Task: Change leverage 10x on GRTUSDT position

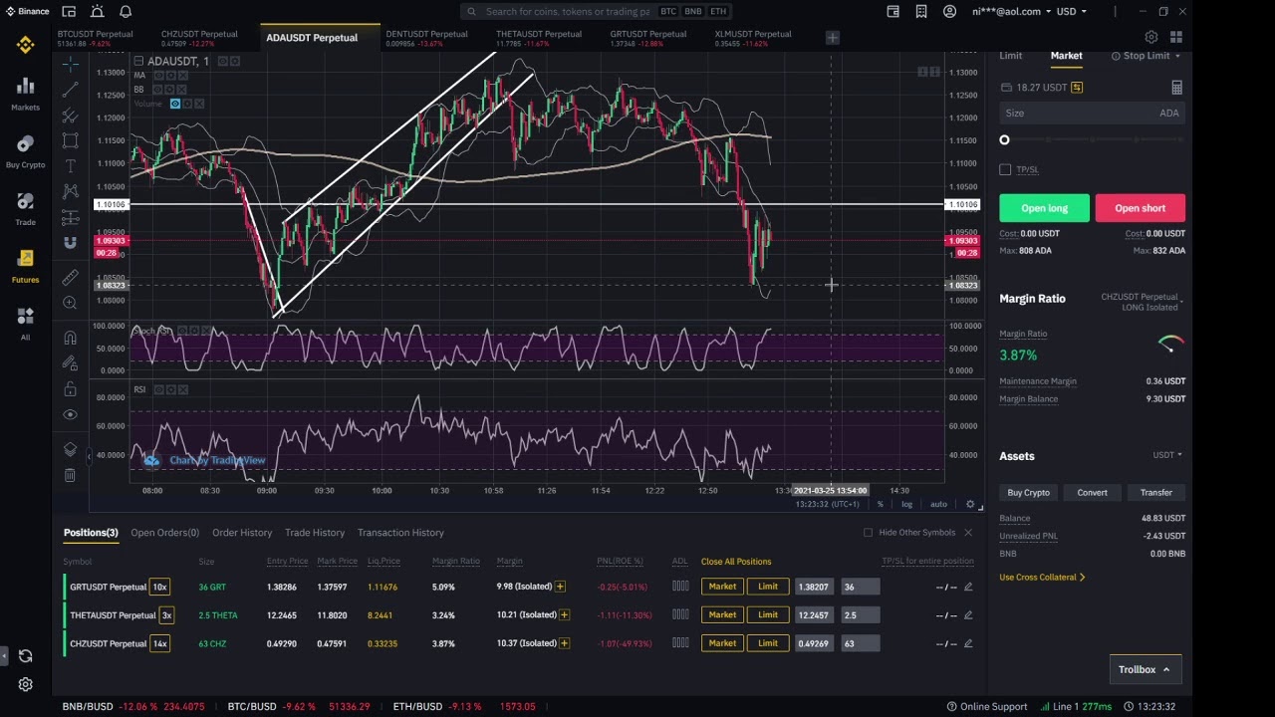Action: tap(159, 587)
